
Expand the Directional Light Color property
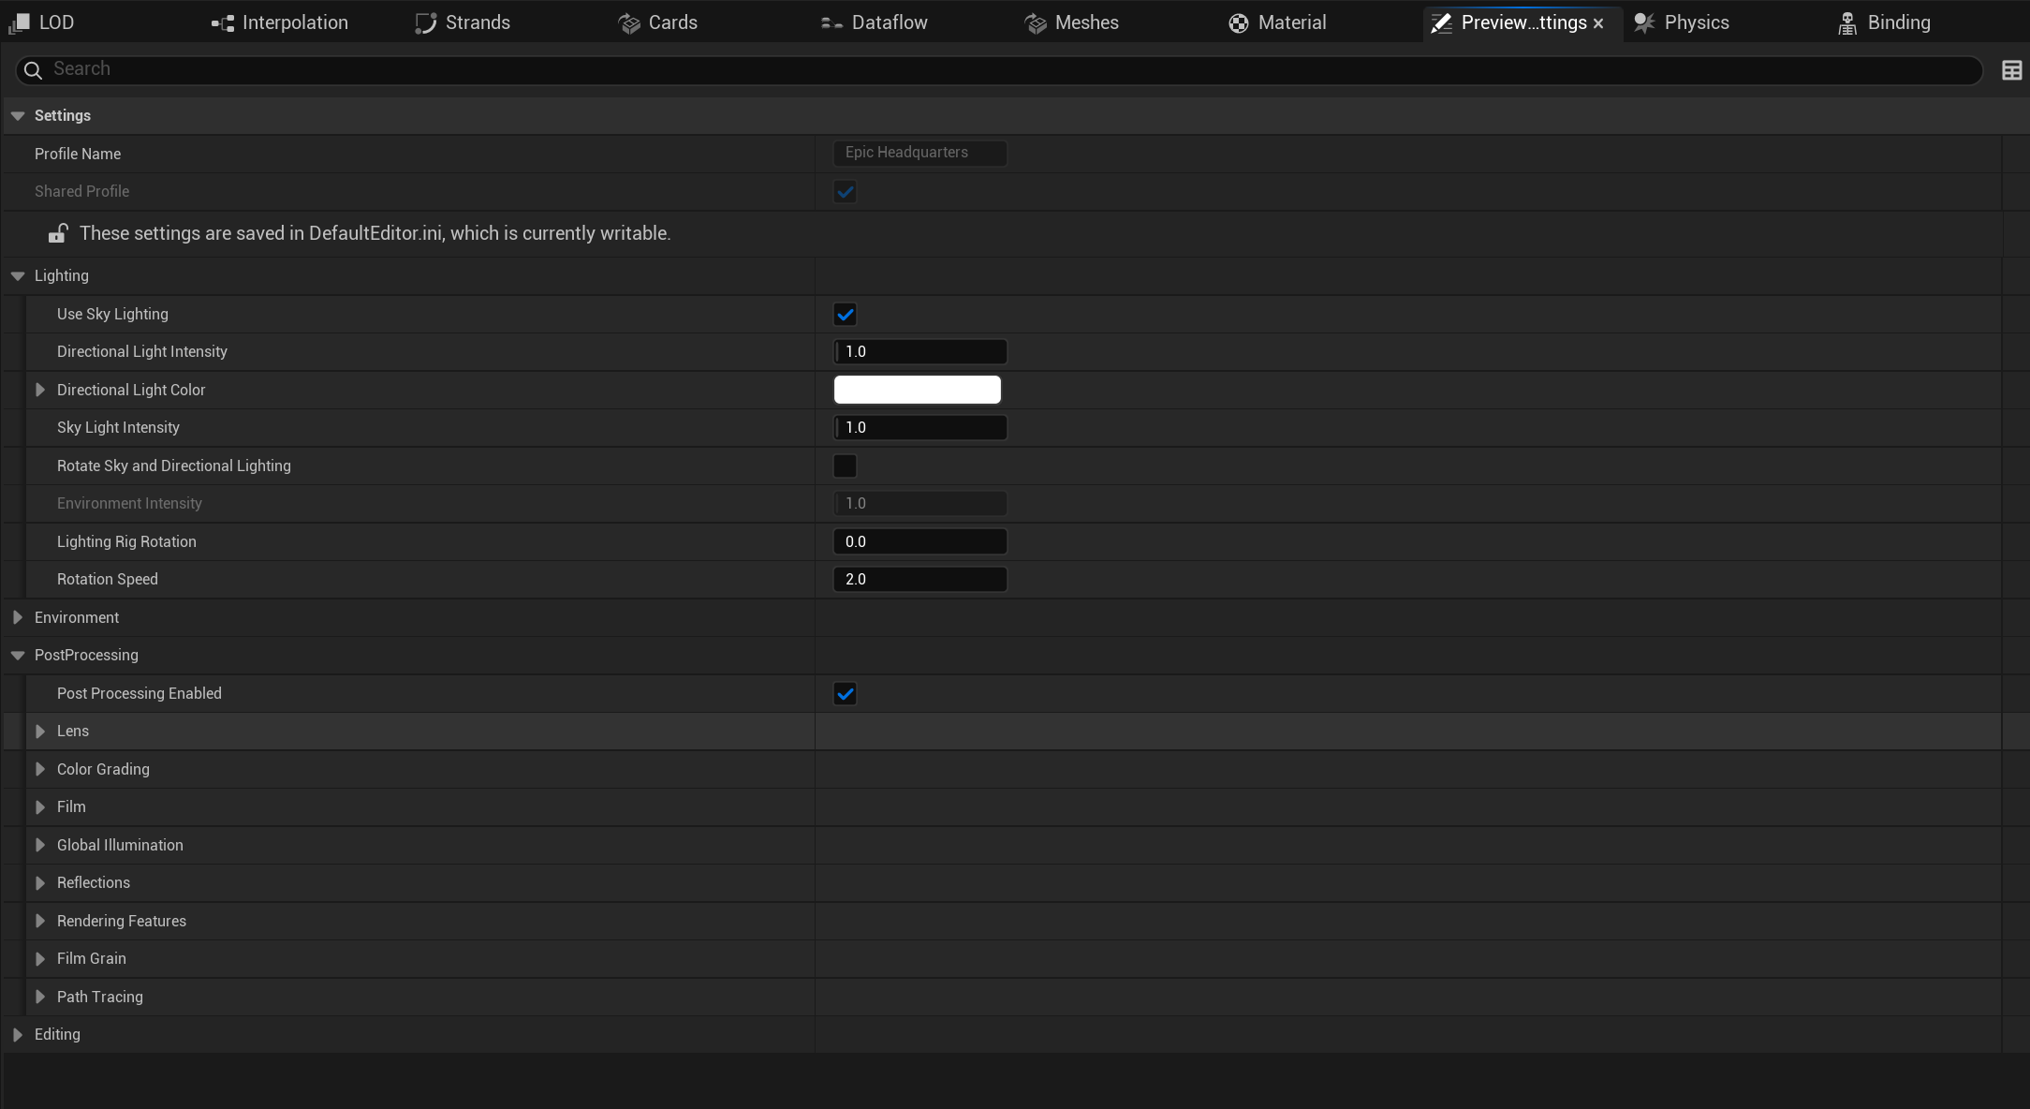pos(40,390)
